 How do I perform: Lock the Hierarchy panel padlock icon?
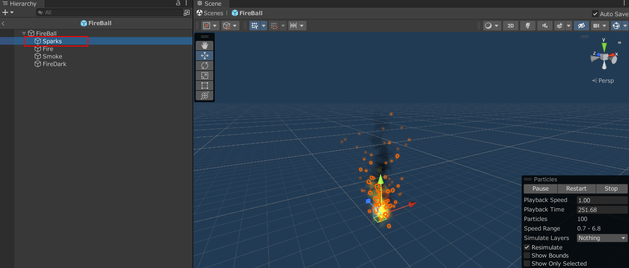tap(178, 3)
